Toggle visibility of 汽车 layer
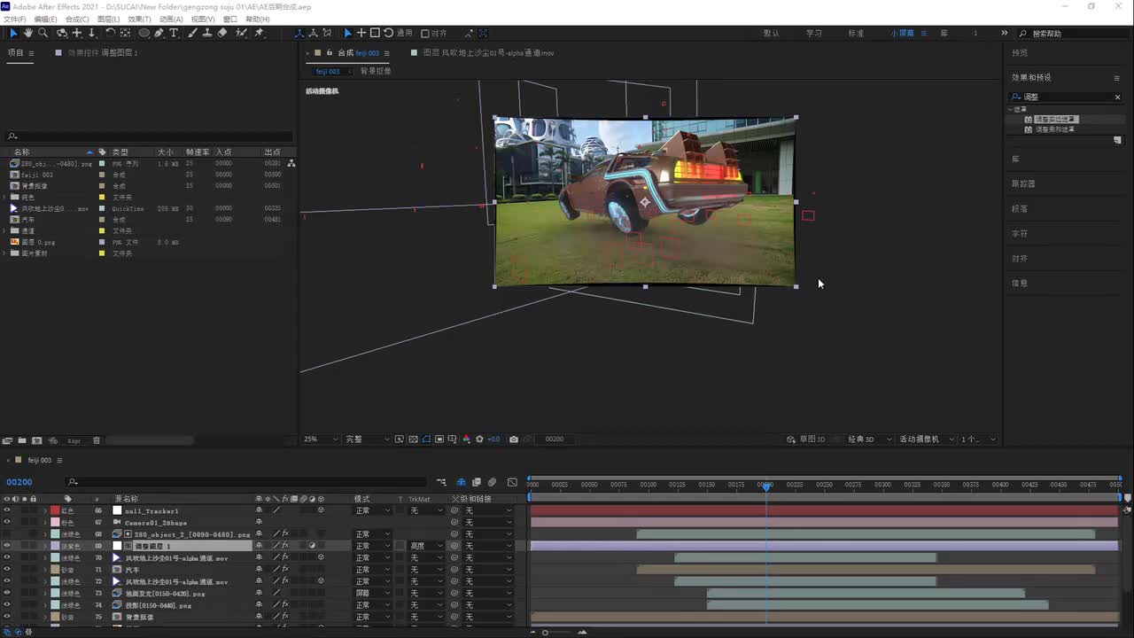Viewport: 1134px width, 638px height. coord(6,570)
